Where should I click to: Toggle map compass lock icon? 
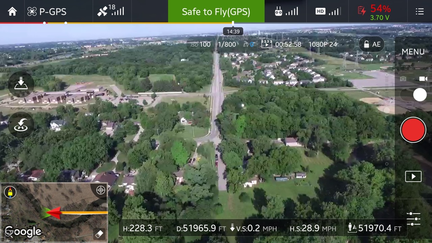click(x=10, y=192)
